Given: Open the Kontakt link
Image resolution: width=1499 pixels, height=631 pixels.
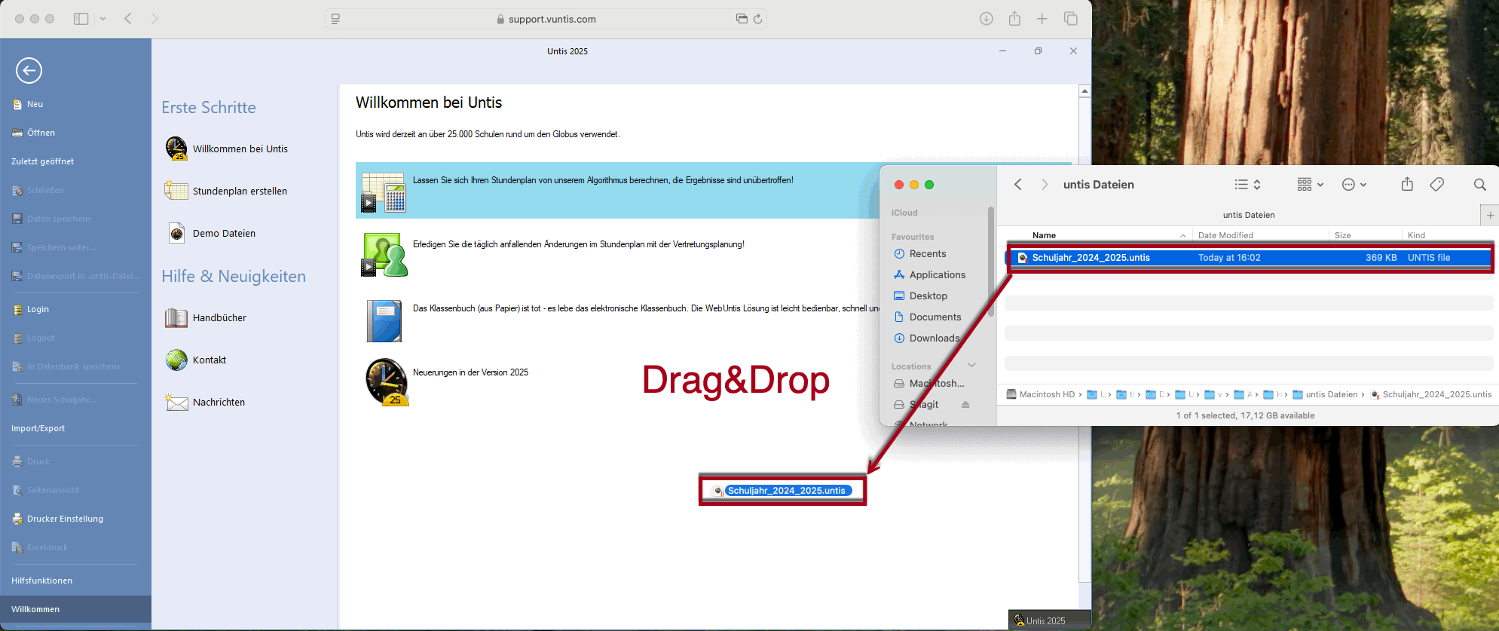Looking at the screenshot, I should [210, 360].
